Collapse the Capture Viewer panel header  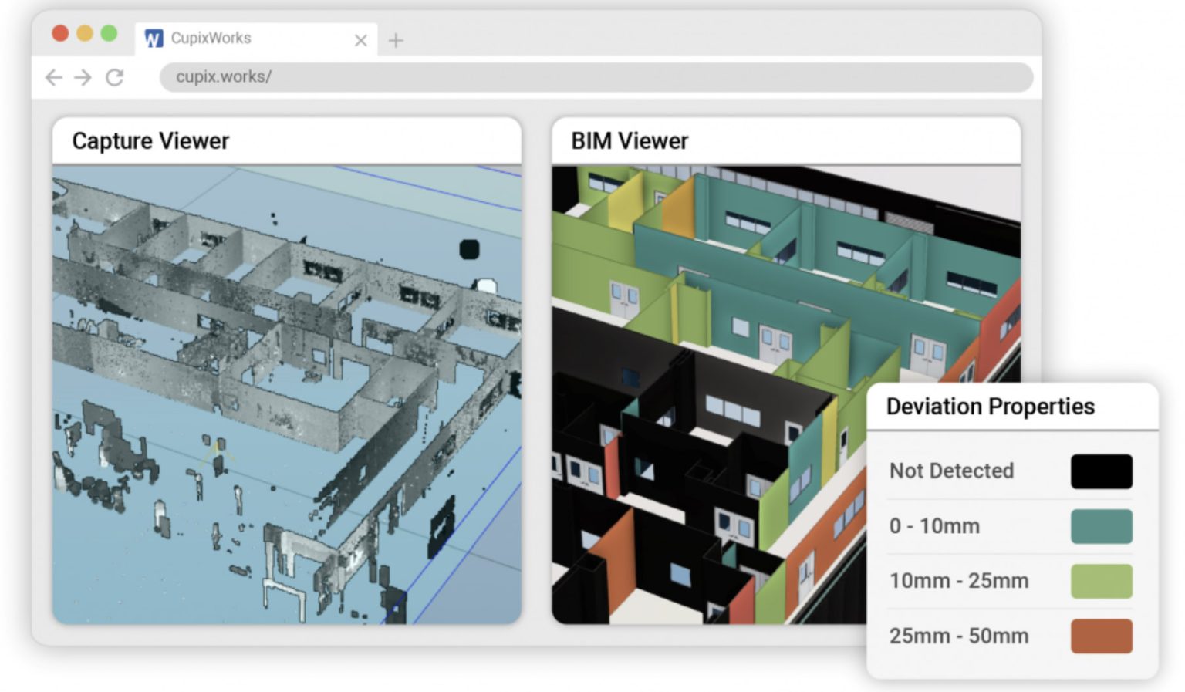coord(150,140)
